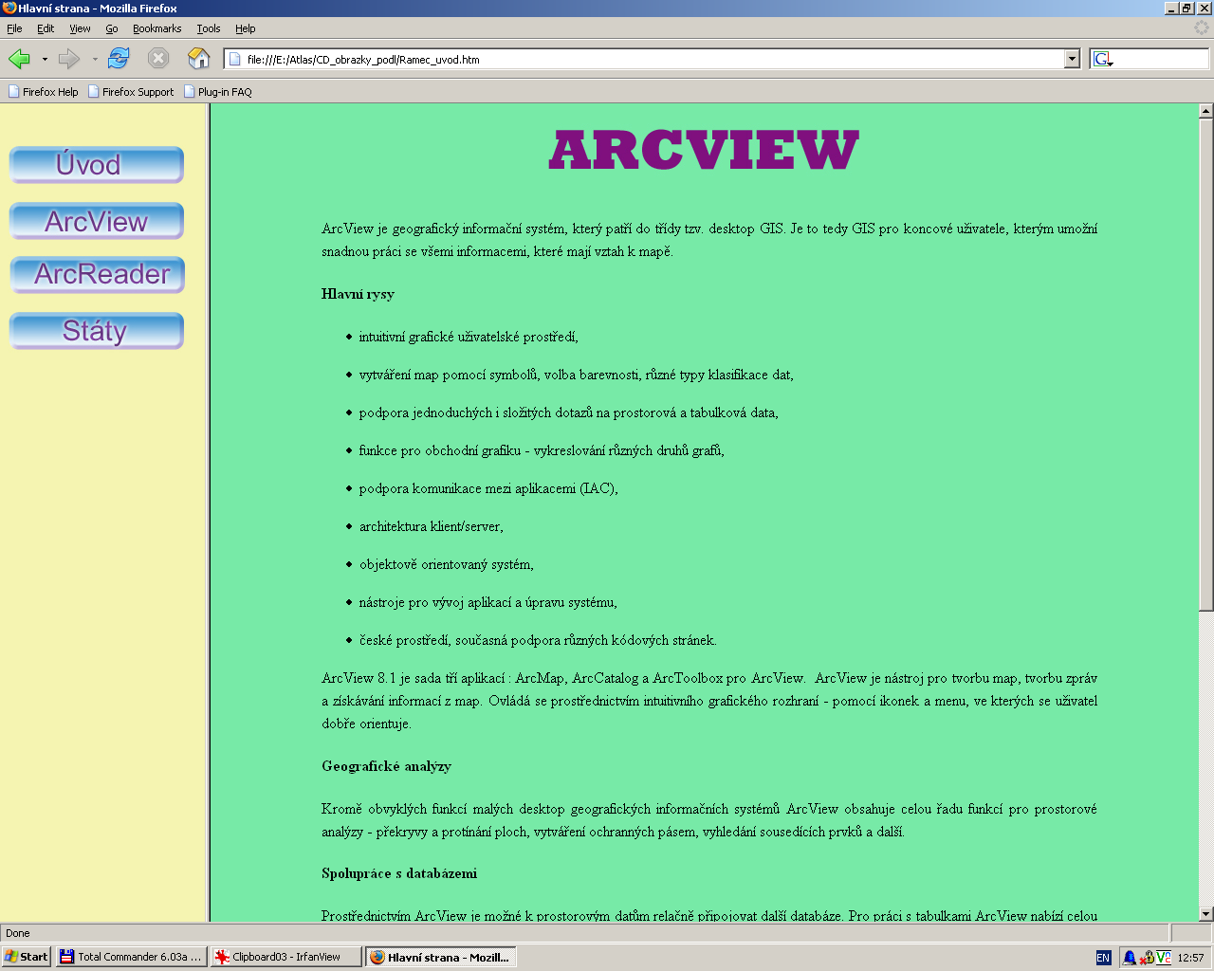This screenshot has width=1214, height=971.
Task: Click the Hlavní rysy subheading
Action: pos(358,294)
